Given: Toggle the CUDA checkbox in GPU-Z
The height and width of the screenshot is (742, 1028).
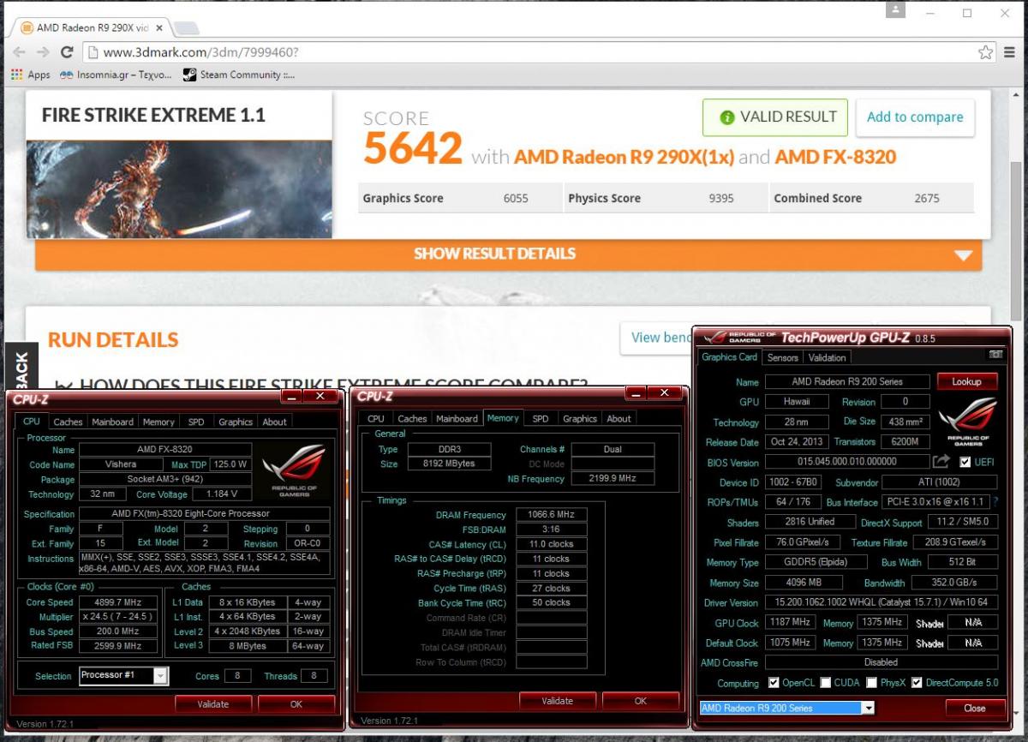Looking at the screenshot, I should point(826,683).
